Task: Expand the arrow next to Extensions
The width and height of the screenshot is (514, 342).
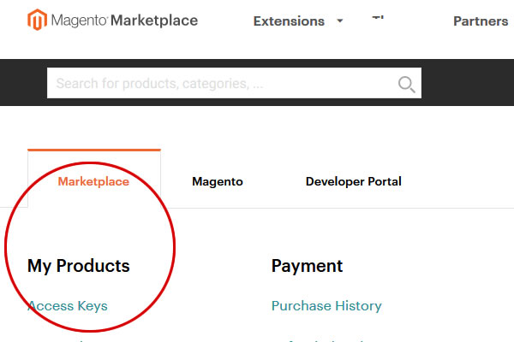Action: click(340, 21)
